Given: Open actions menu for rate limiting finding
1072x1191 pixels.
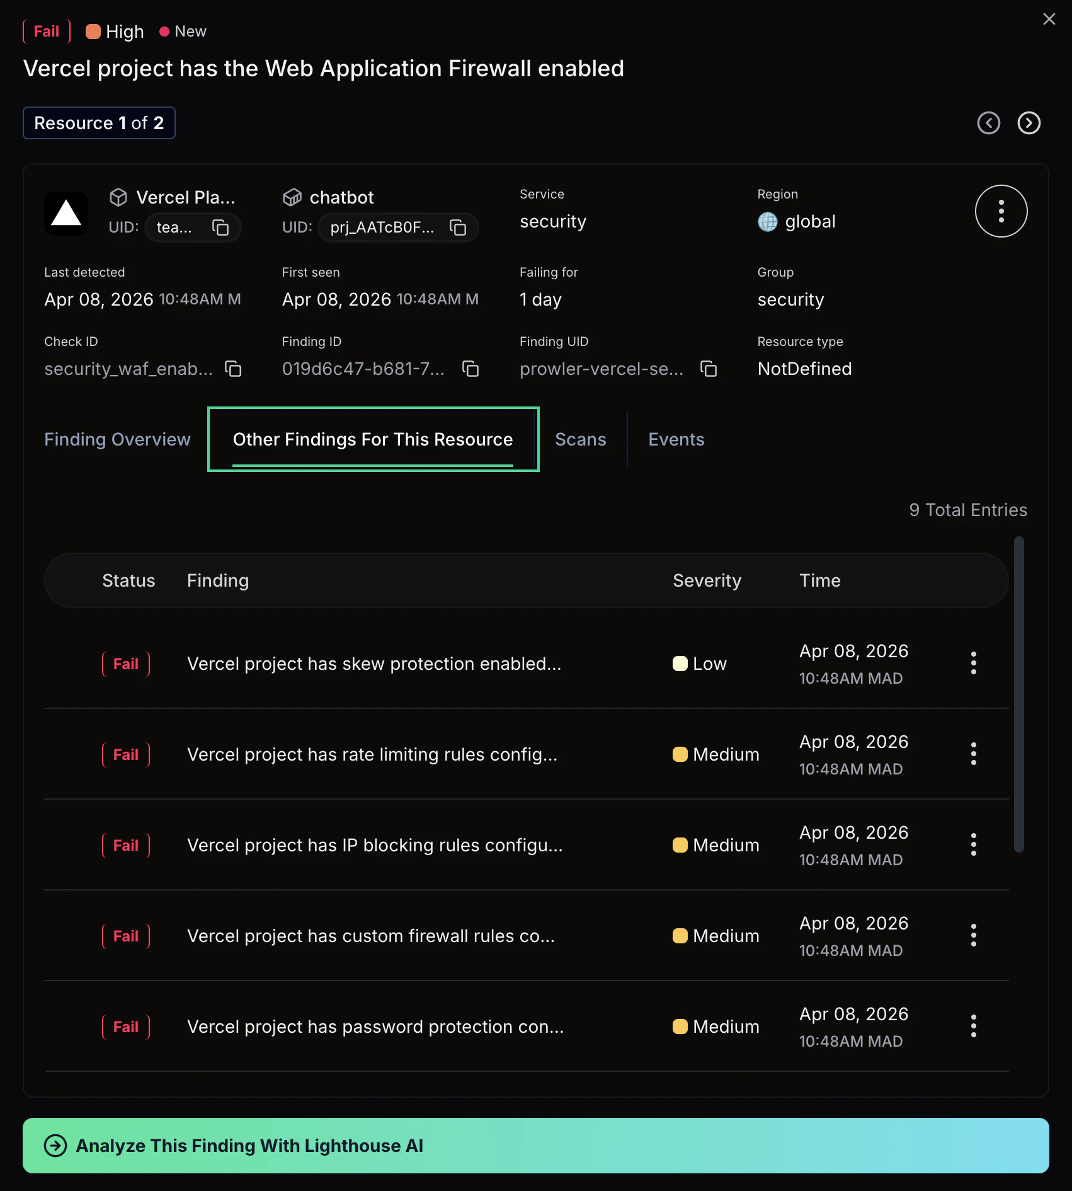Looking at the screenshot, I should pyautogui.click(x=974, y=754).
